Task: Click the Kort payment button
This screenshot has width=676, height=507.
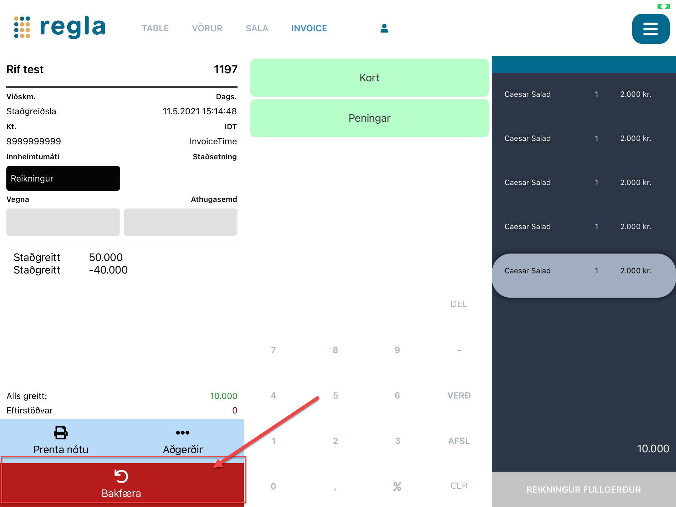Action: pos(369,77)
